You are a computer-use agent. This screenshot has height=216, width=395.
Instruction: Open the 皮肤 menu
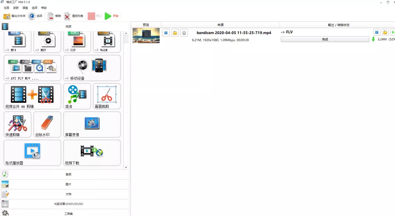click(16, 8)
